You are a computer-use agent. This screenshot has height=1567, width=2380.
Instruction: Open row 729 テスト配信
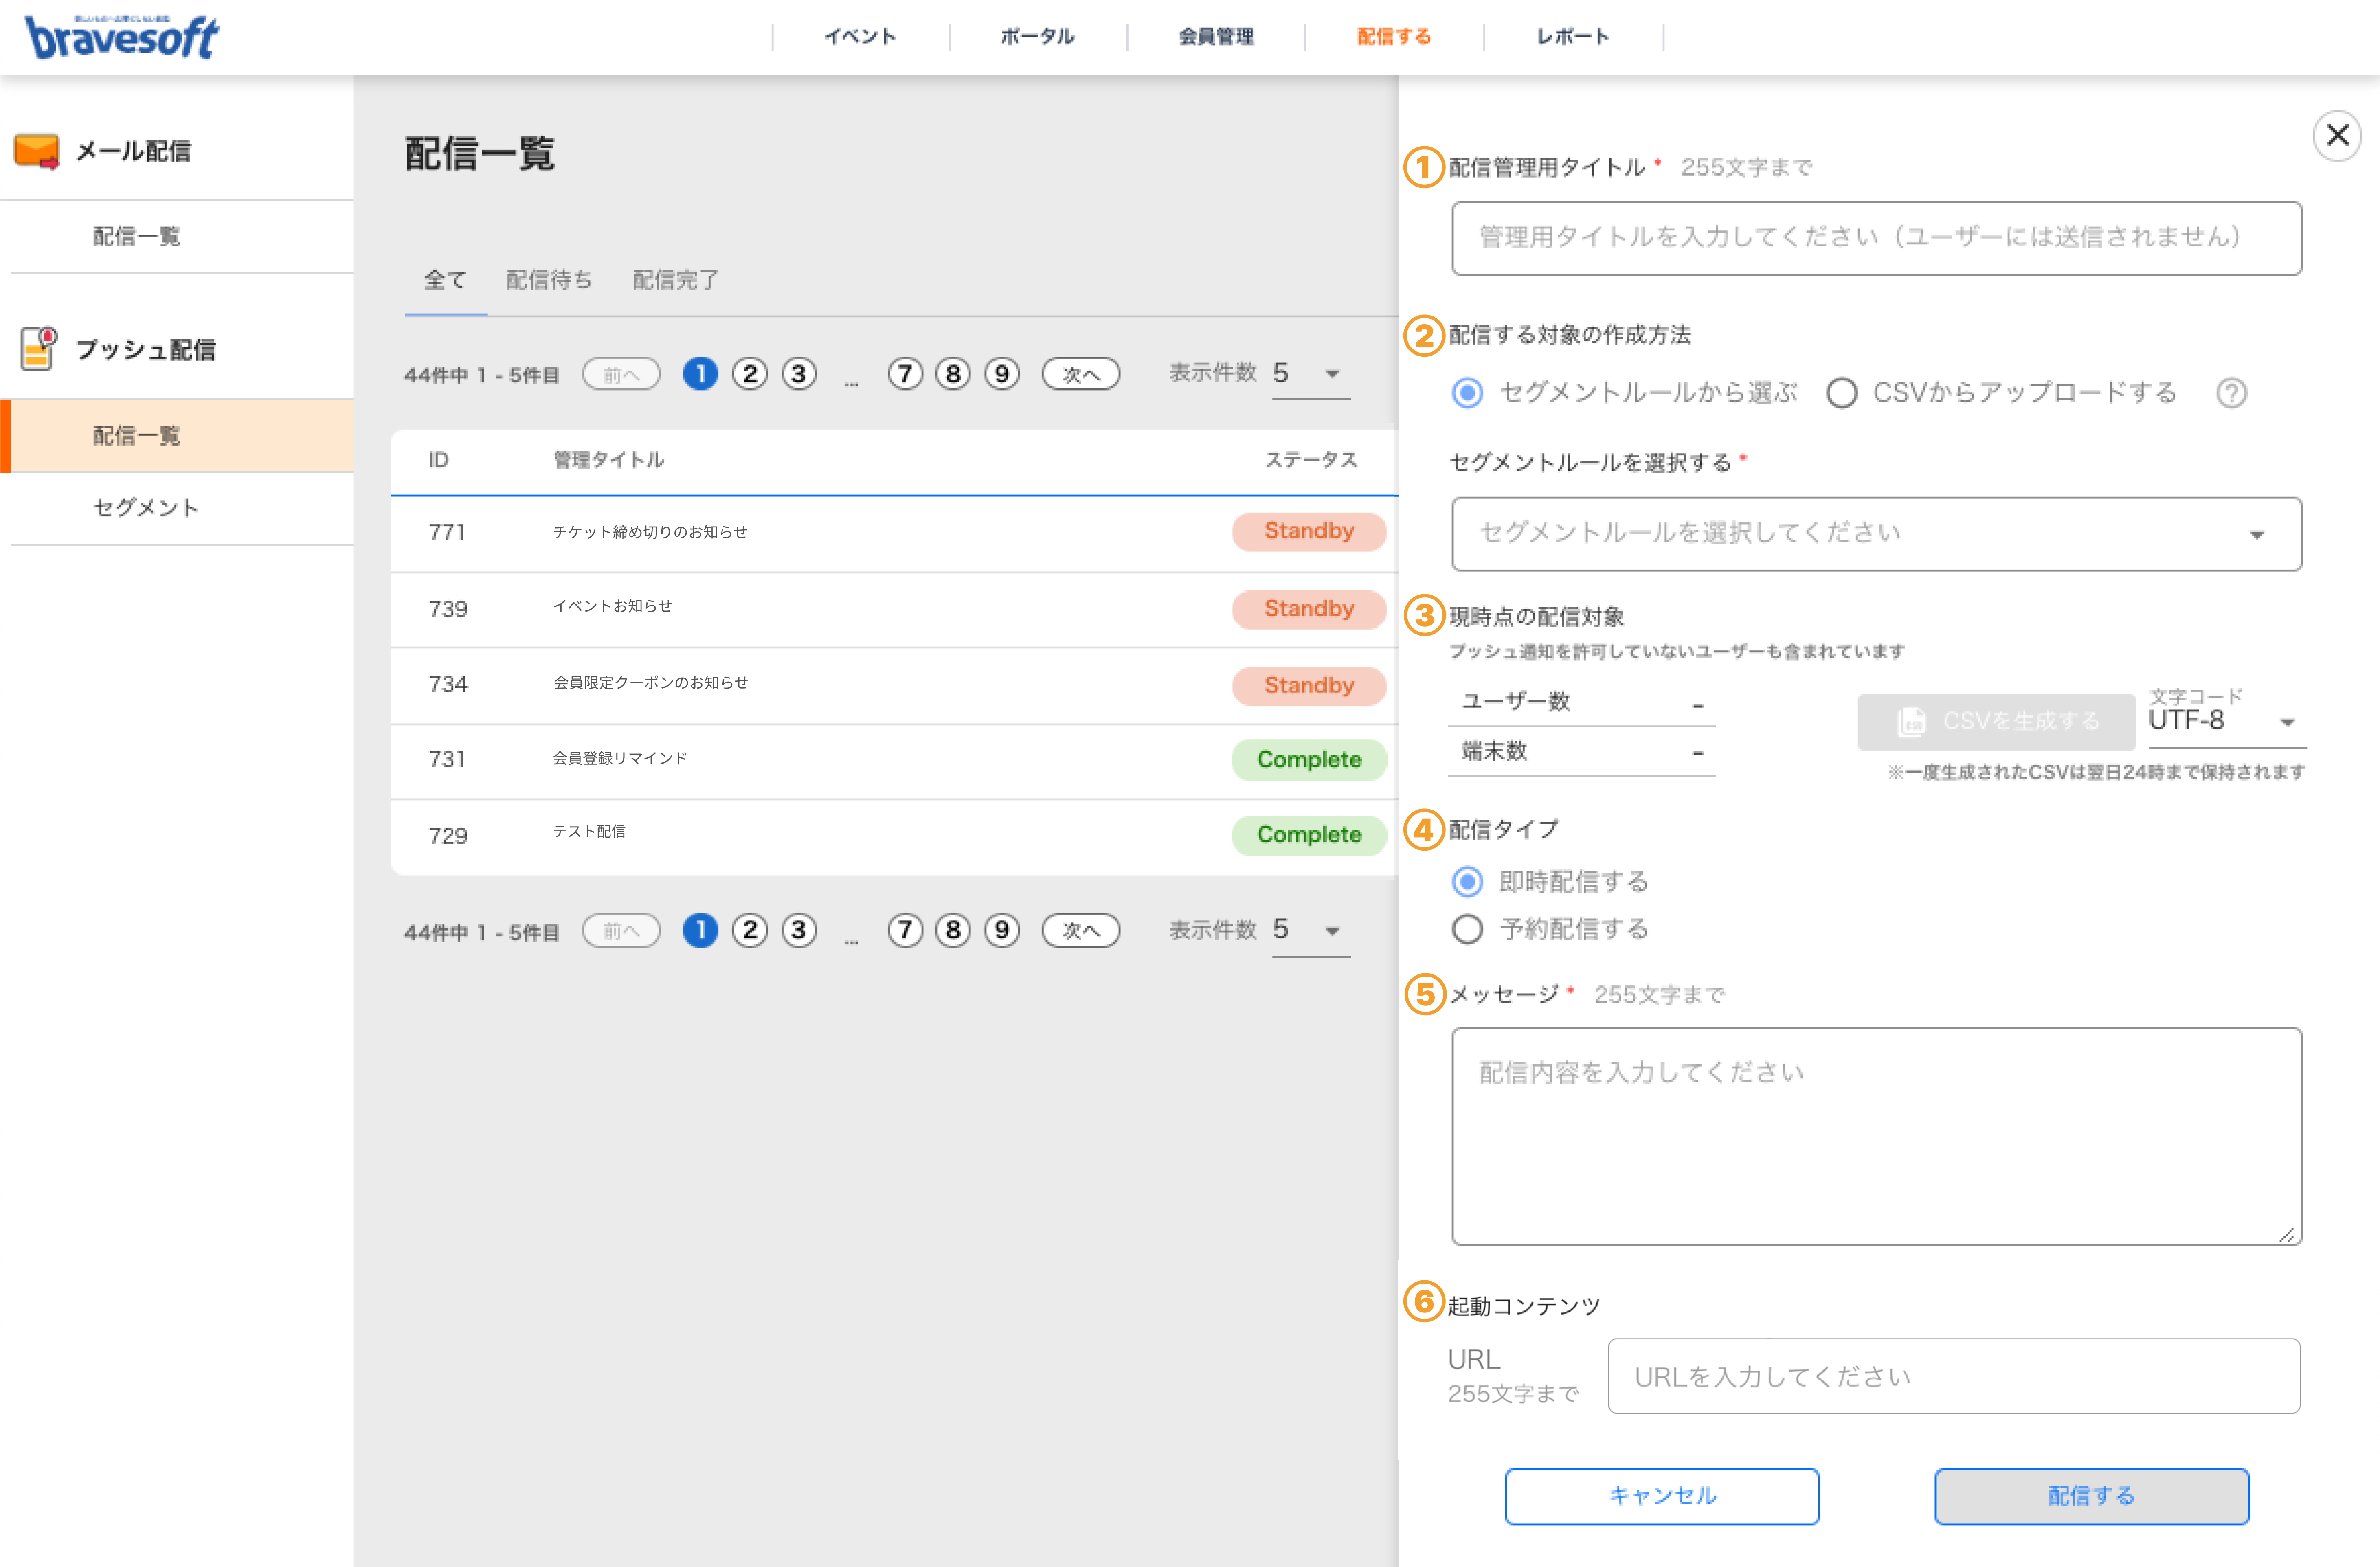[x=893, y=836]
